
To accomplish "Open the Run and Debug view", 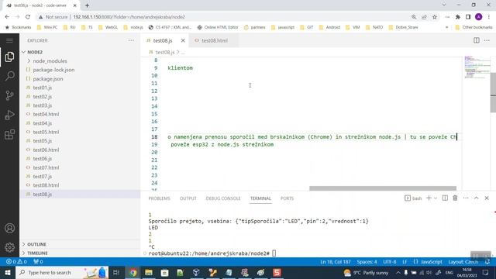I will 9,115.
